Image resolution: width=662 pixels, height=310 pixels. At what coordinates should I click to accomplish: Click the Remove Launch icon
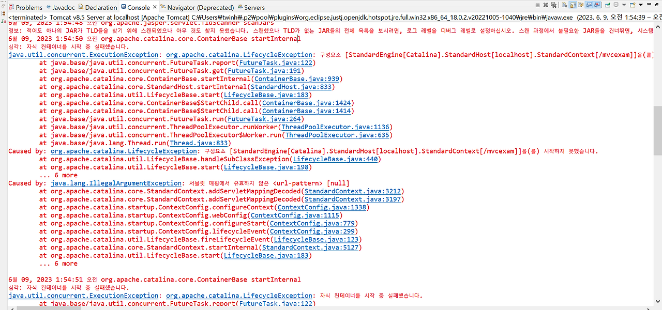[x=546, y=4]
